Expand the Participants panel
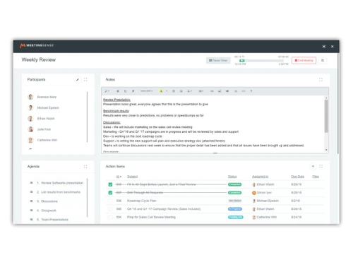 85,80
